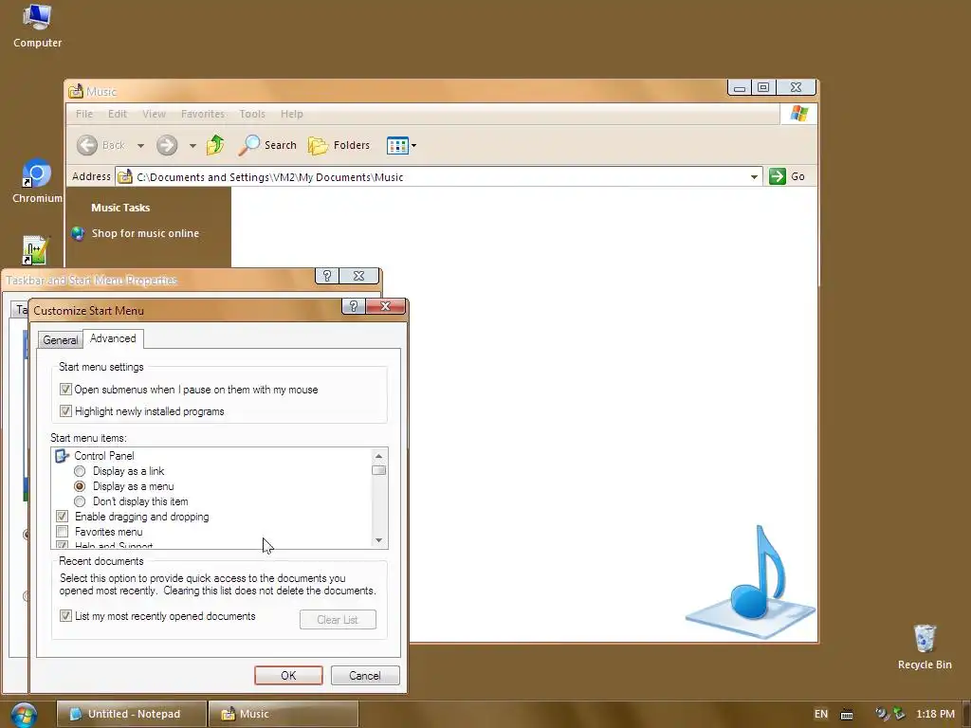
Task: Click help button of Taskbar Properties window
Action: pyautogui.click(x=327, y=276)
